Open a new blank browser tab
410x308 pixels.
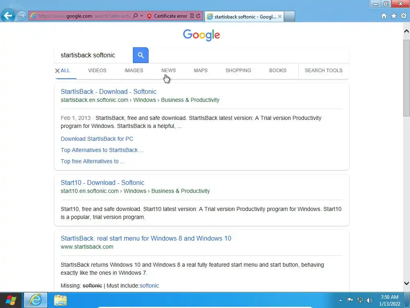tap(289, 16)
